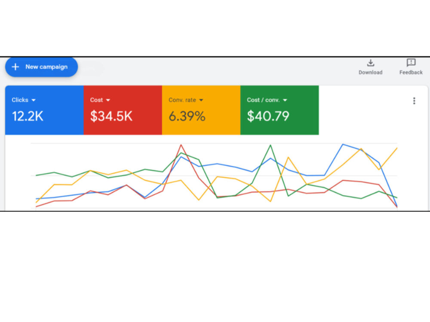
Task: Open the three-dot more options menu
Action: (414, 101)
